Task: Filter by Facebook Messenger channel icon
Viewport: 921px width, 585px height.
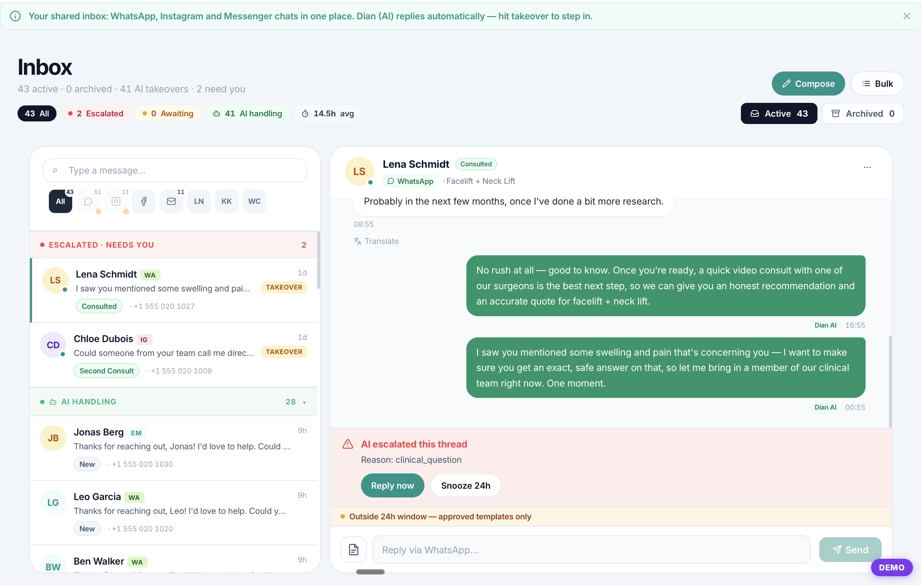Action: [x=143, y=201]
